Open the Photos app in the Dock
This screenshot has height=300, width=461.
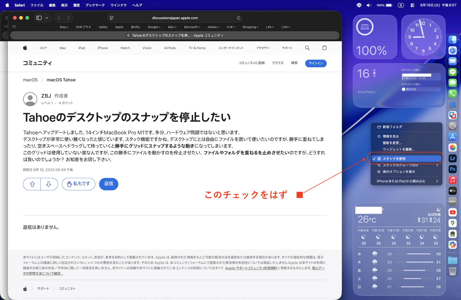pyautogui.click(x=453, y=148)
